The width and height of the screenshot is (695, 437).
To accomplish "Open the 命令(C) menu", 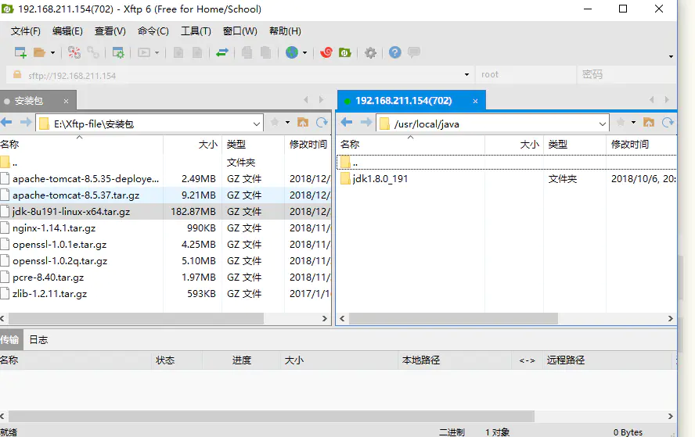I will (x=153, y=31).
